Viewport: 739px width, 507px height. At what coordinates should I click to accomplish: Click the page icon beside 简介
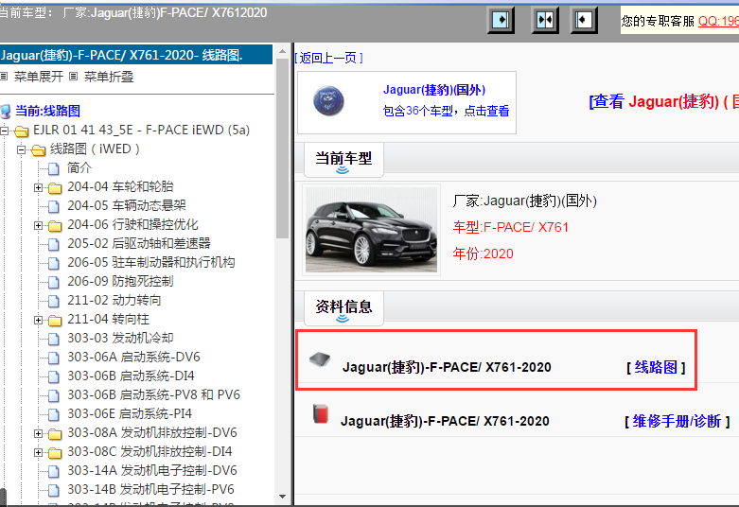54,168
